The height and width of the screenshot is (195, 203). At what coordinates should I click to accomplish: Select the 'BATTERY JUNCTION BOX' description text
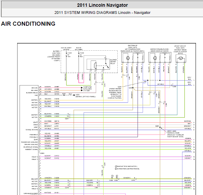pos(54,56)
